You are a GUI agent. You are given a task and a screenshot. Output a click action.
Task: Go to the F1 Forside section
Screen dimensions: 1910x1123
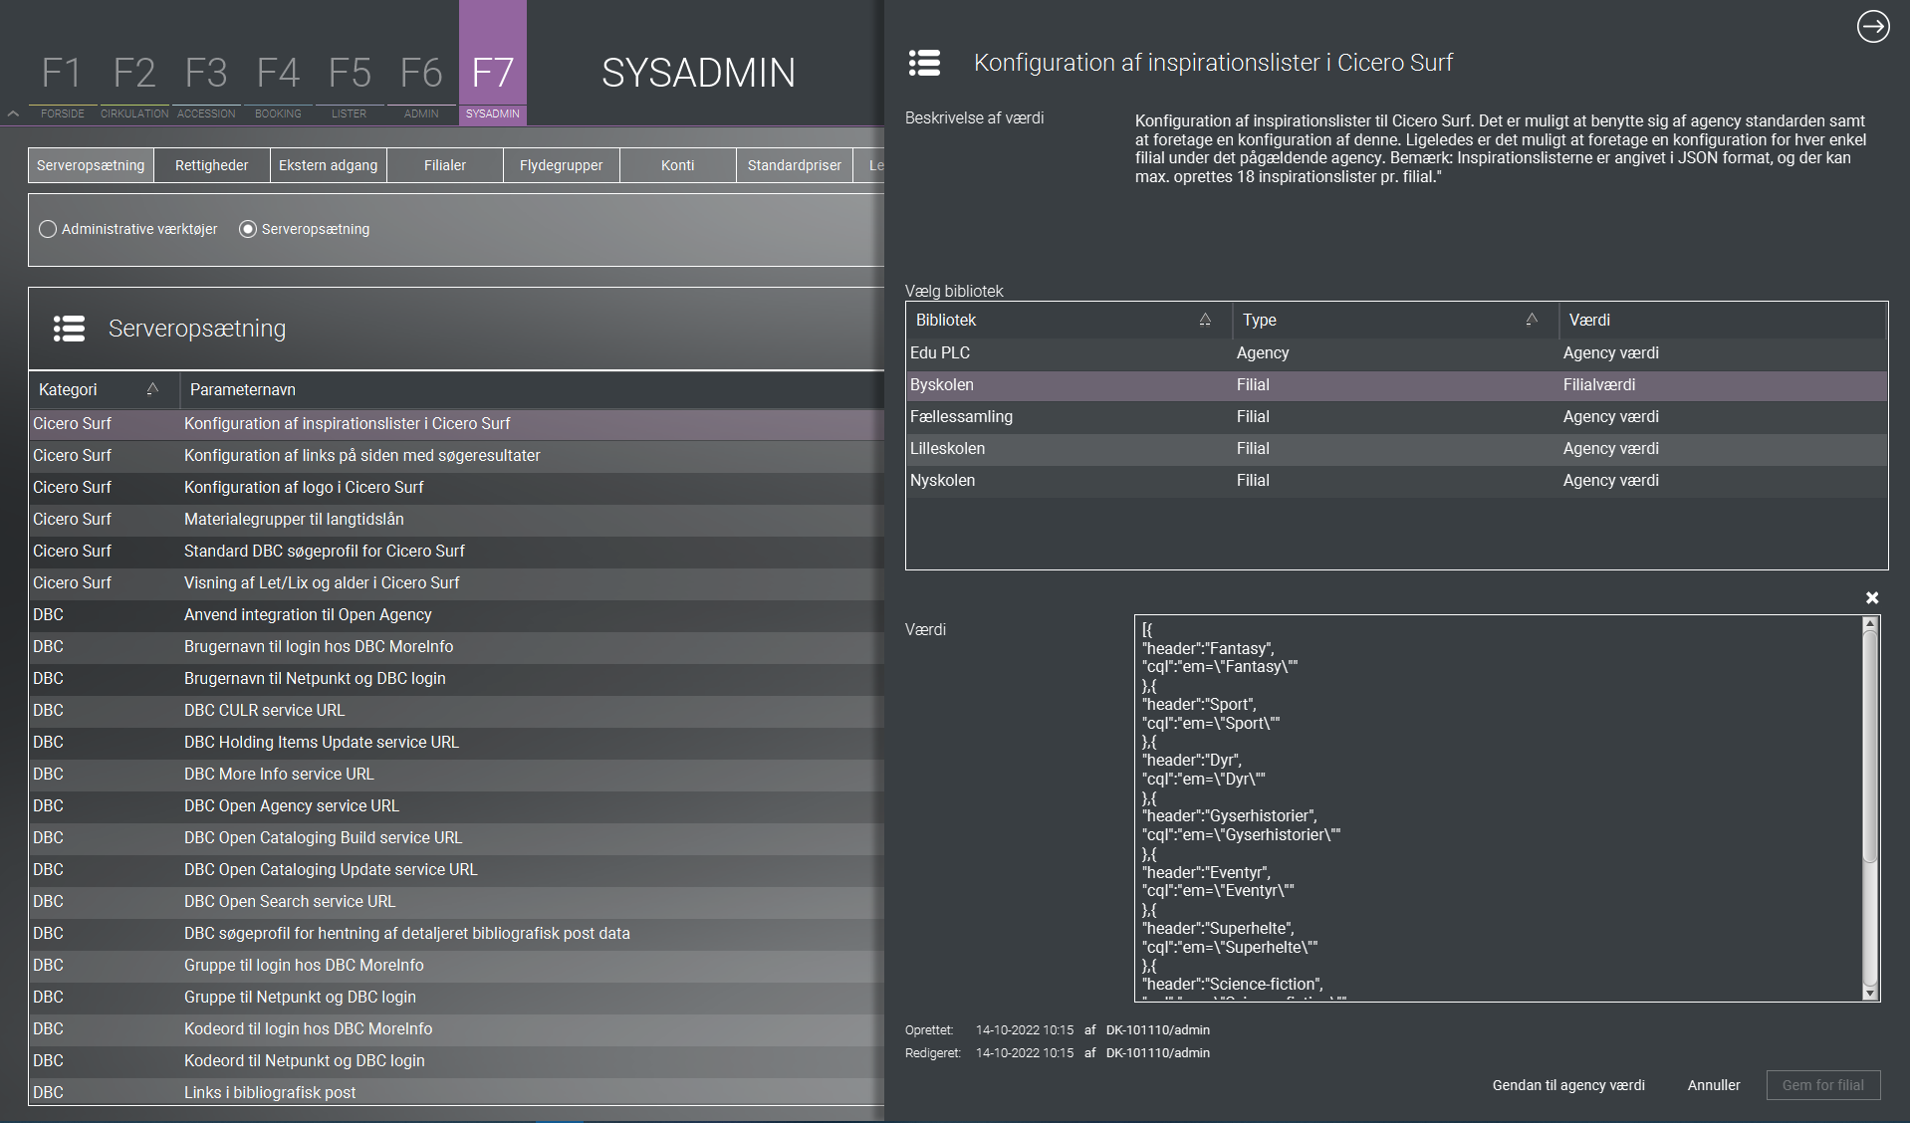62,85
